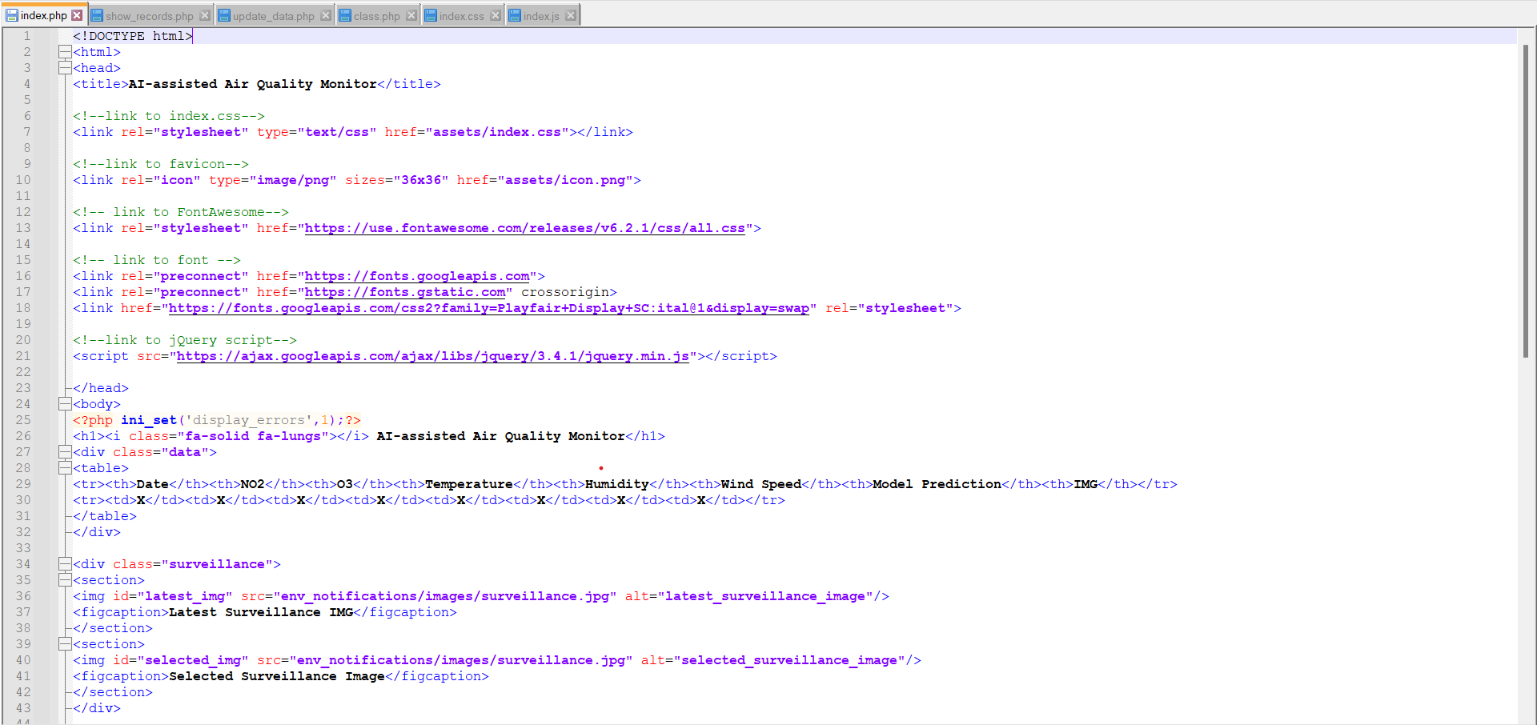Click the file icon on the index.php tab
The height and width of the screenshot is (725, 1537).
click(11, 14)
